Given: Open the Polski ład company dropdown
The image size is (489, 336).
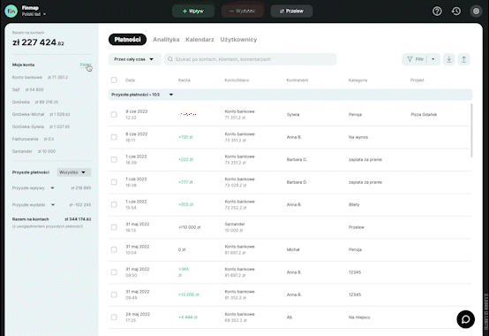Looking at the screenshot, I should [34, 14].
